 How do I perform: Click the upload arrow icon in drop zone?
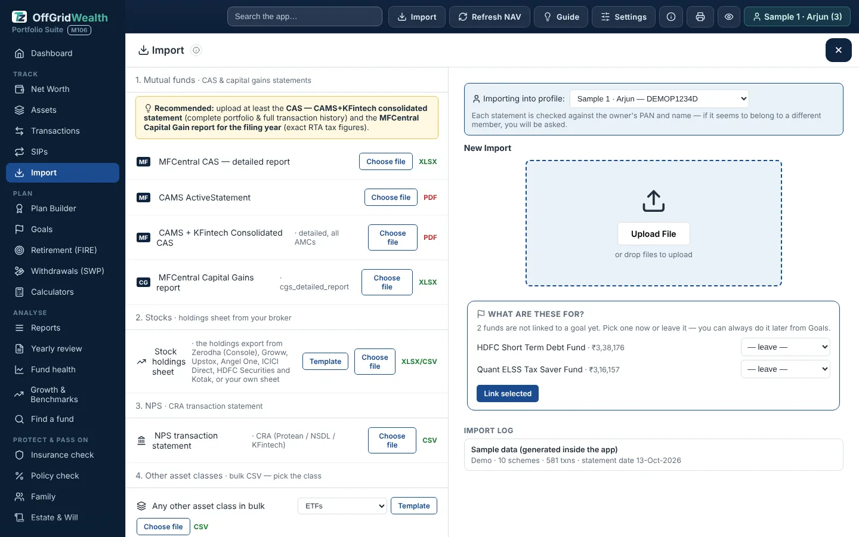click(654, 201)
